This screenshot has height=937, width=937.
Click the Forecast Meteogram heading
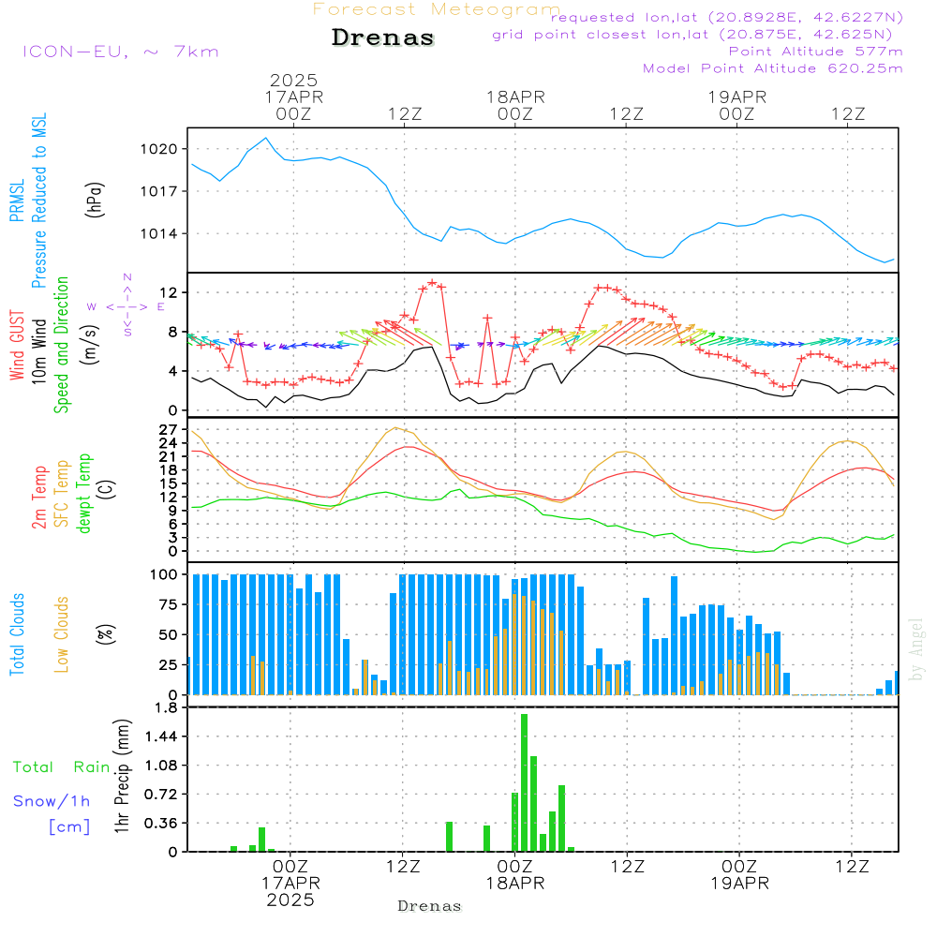pyautogui.click(x=437, y=9)
